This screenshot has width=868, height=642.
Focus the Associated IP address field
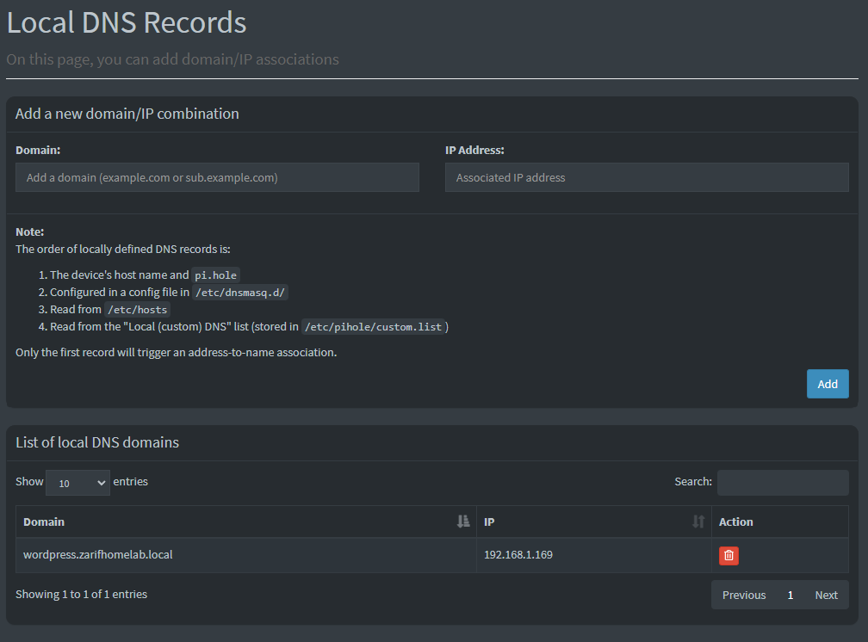coord(646,177)
